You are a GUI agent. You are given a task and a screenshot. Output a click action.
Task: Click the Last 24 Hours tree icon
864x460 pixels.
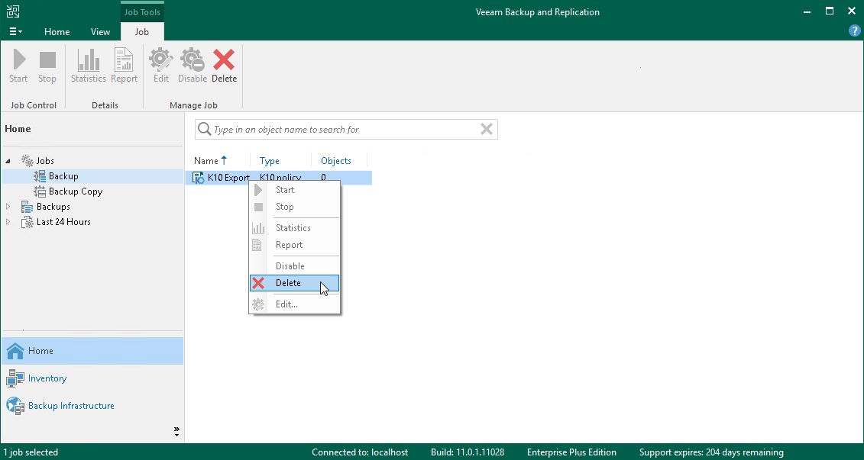click(x=27, y=222)
